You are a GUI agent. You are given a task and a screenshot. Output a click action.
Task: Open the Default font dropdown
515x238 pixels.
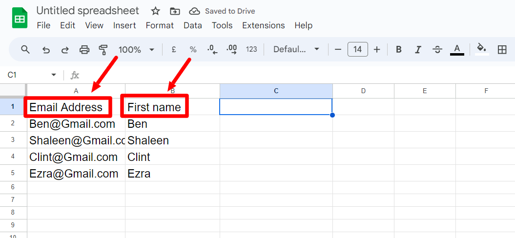[x=296, y=50]
